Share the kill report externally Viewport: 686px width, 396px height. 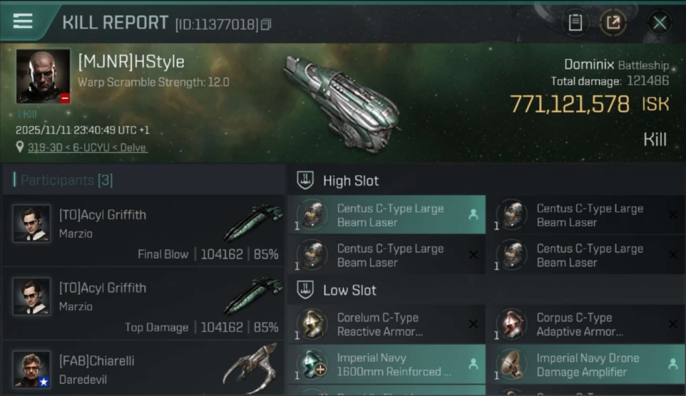click(x=613, y=23)
